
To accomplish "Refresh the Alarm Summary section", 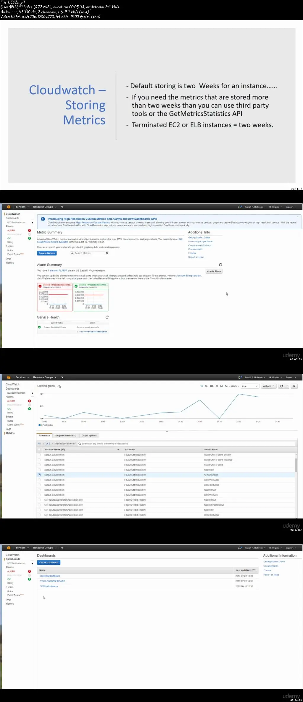I will pyautogui.click(x=220, y=265).
